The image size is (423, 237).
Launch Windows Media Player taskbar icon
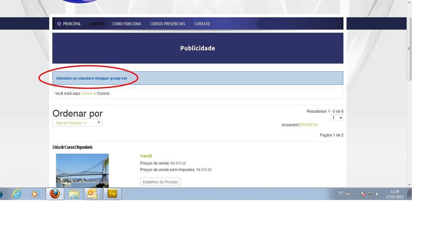coord(35,194)
